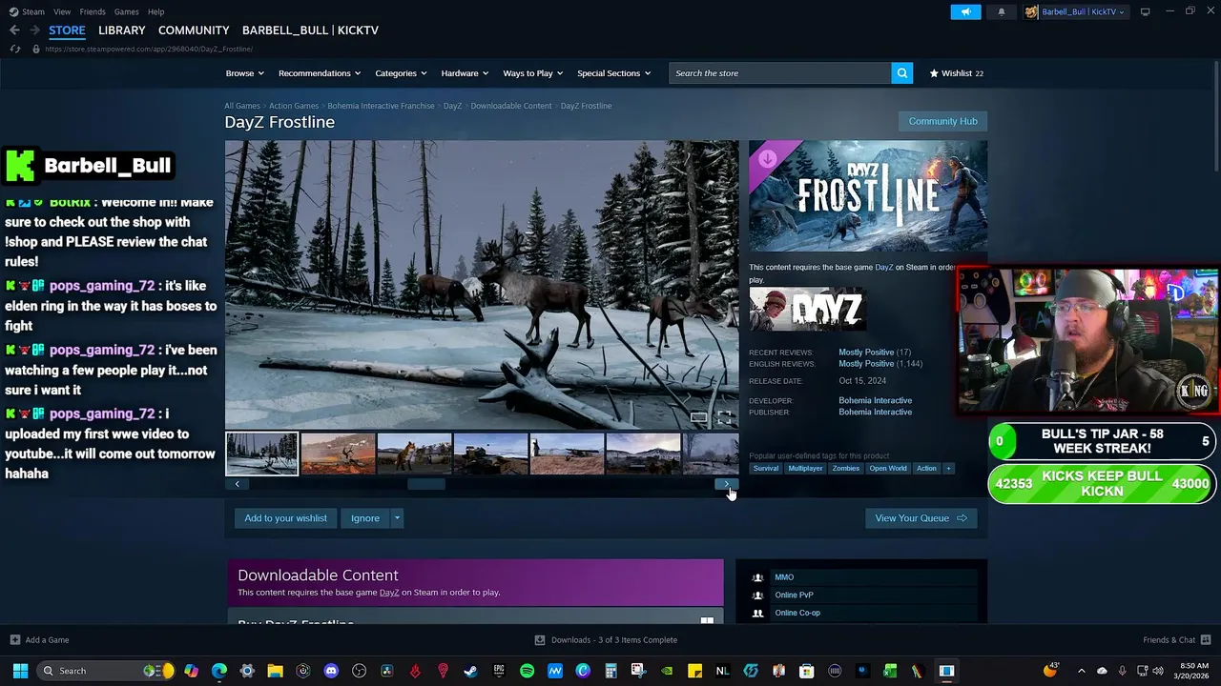Click the MMO feature icon
The height and width of the screenshot is (686, 1221).
point(757,577)
